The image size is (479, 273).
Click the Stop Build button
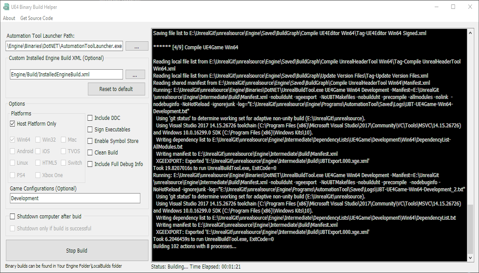(77, 250)
